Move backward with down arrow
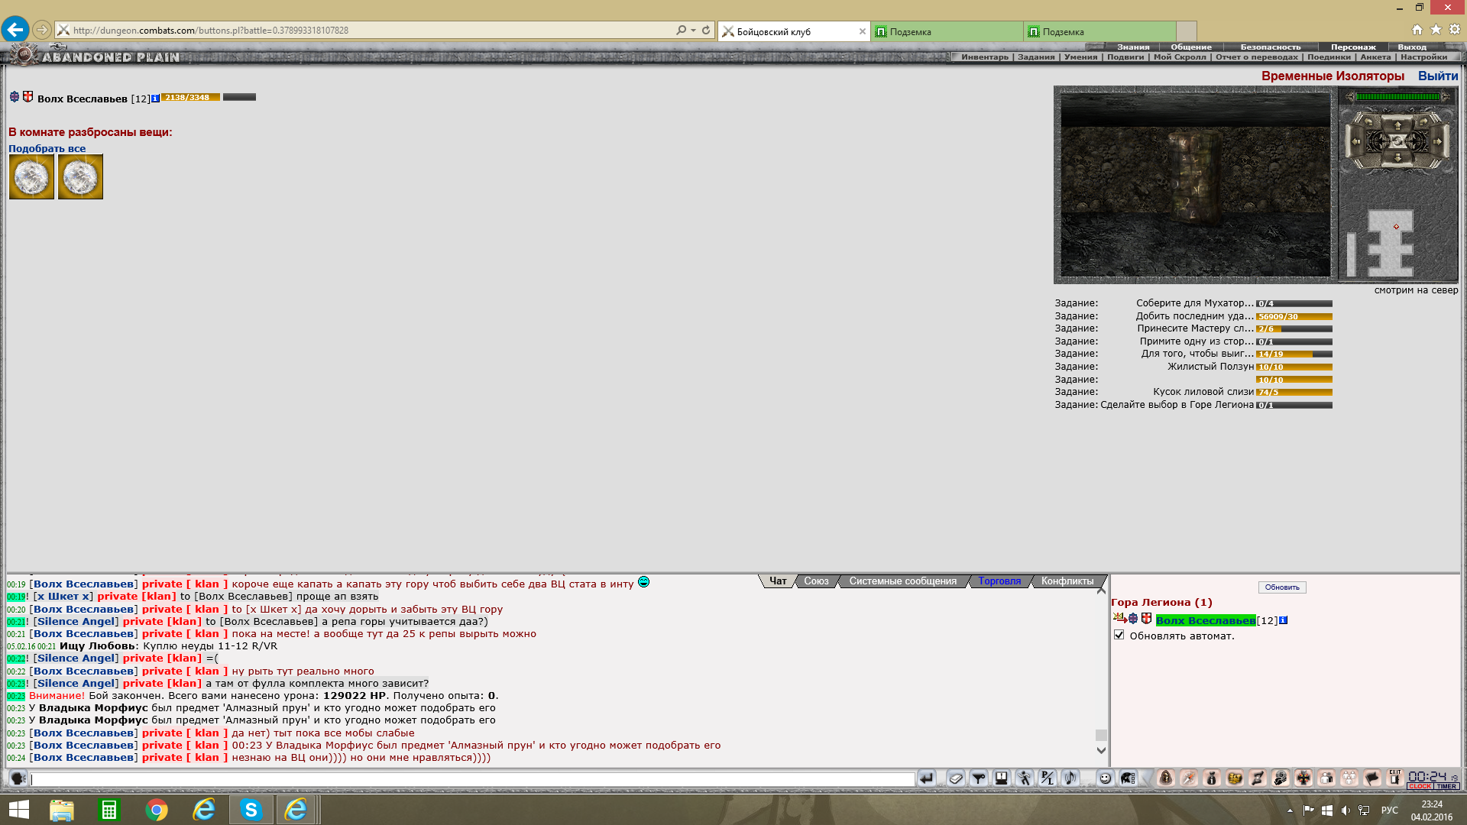Viewport: 1467px width, 825px height. [x=1397, y=159]
